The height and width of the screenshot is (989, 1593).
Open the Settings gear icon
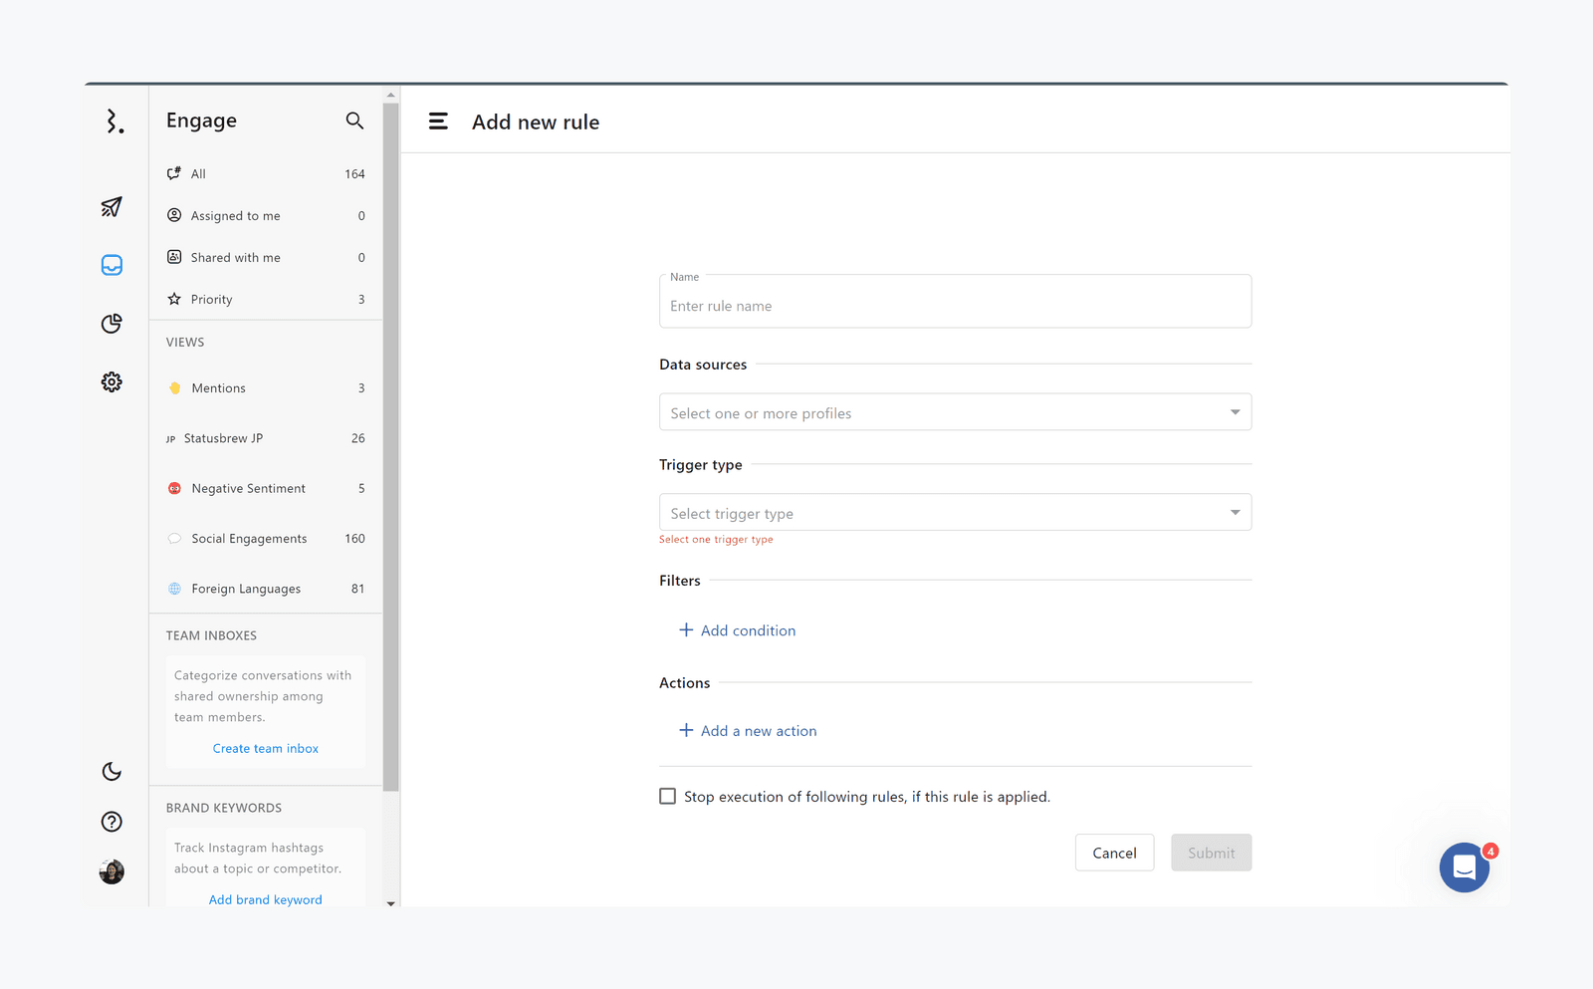pos(112,382)
